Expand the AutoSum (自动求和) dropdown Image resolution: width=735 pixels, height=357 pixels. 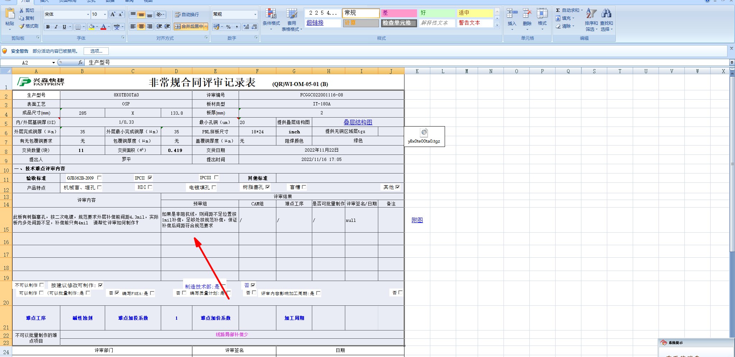[581, 10]
